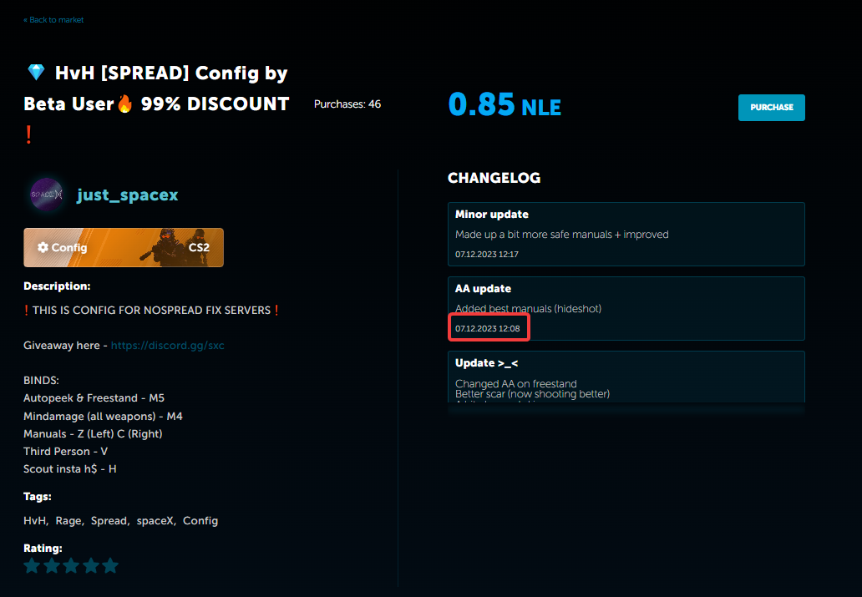Click the 0.85 NLE price
This screenshot has width=862, height=597.
[505, 105]
